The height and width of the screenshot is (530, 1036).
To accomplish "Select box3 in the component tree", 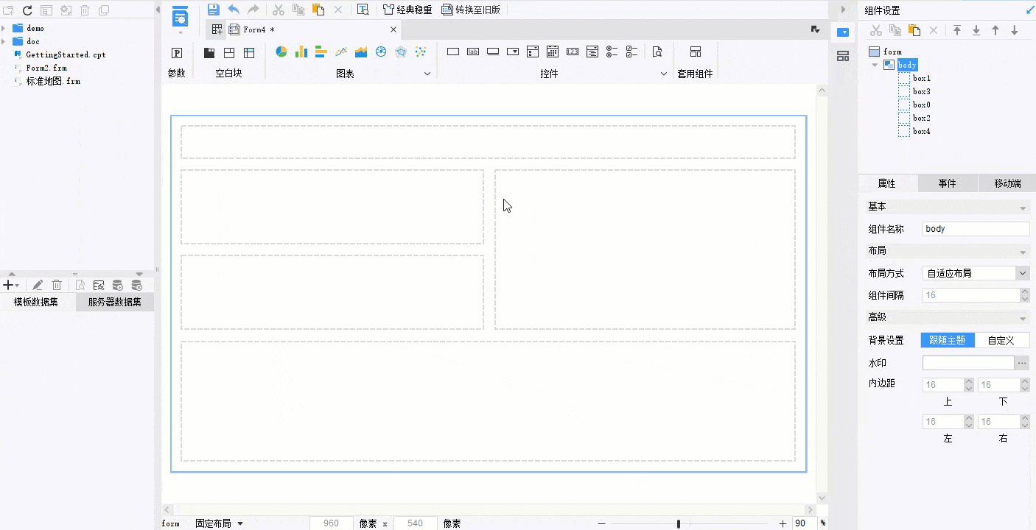I will [921, 91].
